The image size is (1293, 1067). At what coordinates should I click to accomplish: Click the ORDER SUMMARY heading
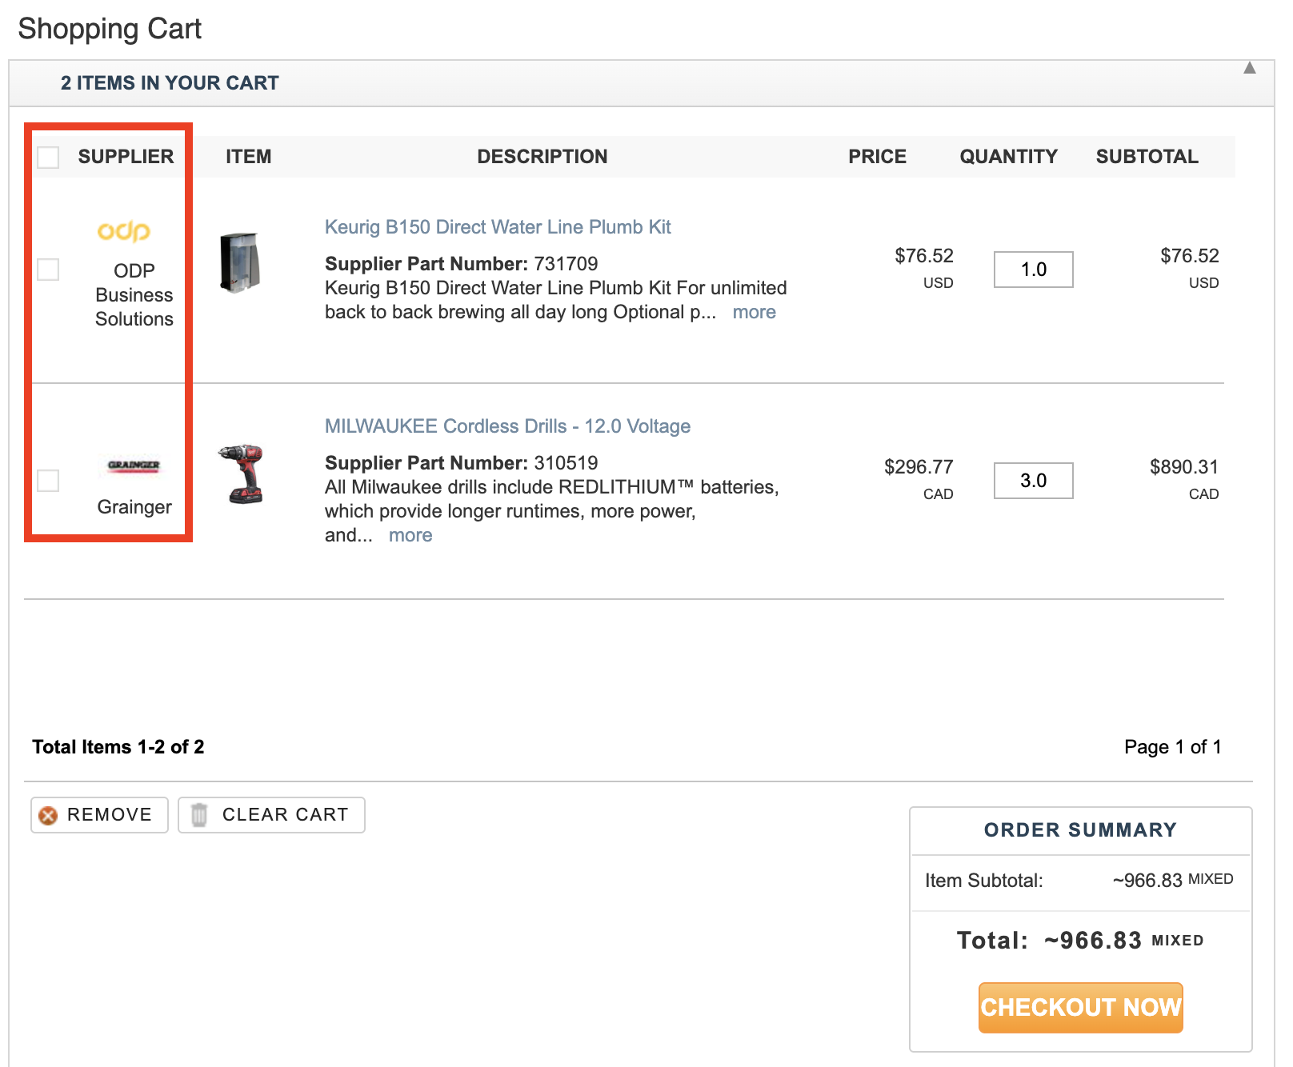[x=1080, y=830]
